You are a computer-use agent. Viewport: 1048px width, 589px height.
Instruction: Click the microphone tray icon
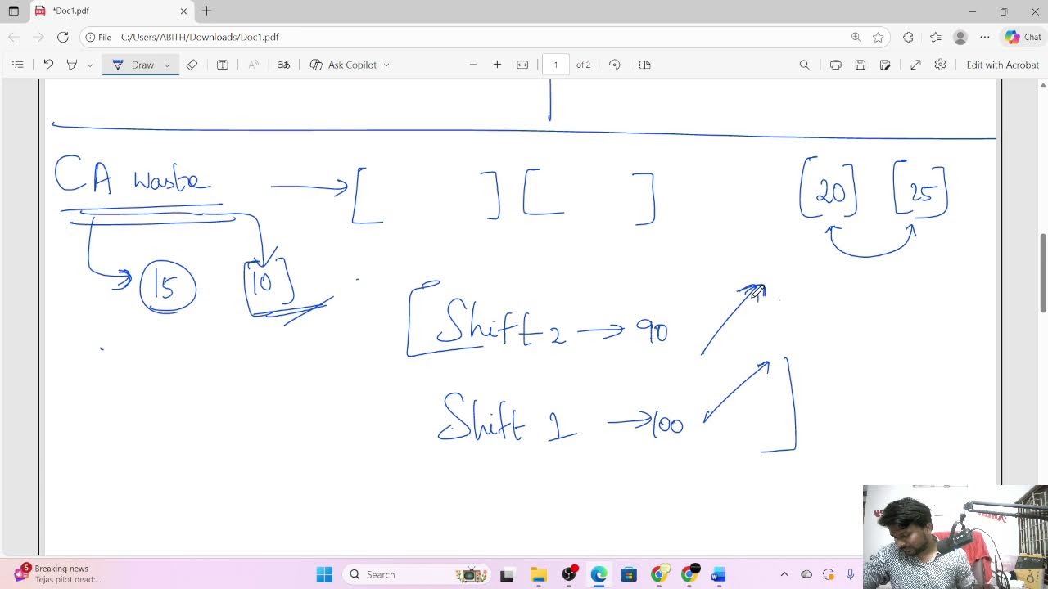(851, 574)
